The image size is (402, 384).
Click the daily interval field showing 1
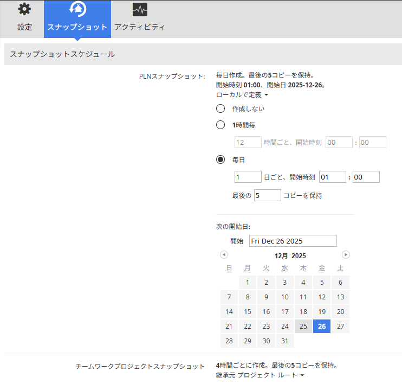(248, 177)
